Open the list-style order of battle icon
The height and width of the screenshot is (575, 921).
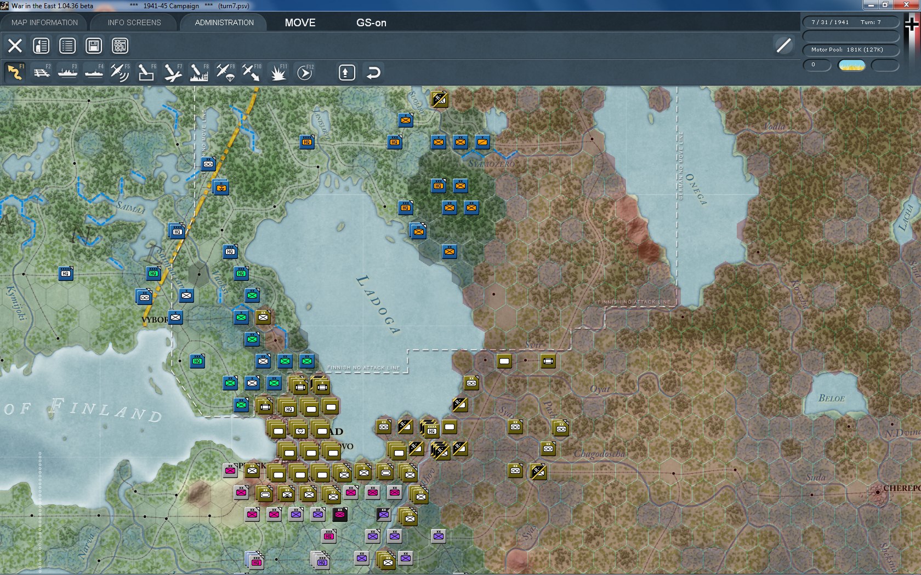click(67, 45)
